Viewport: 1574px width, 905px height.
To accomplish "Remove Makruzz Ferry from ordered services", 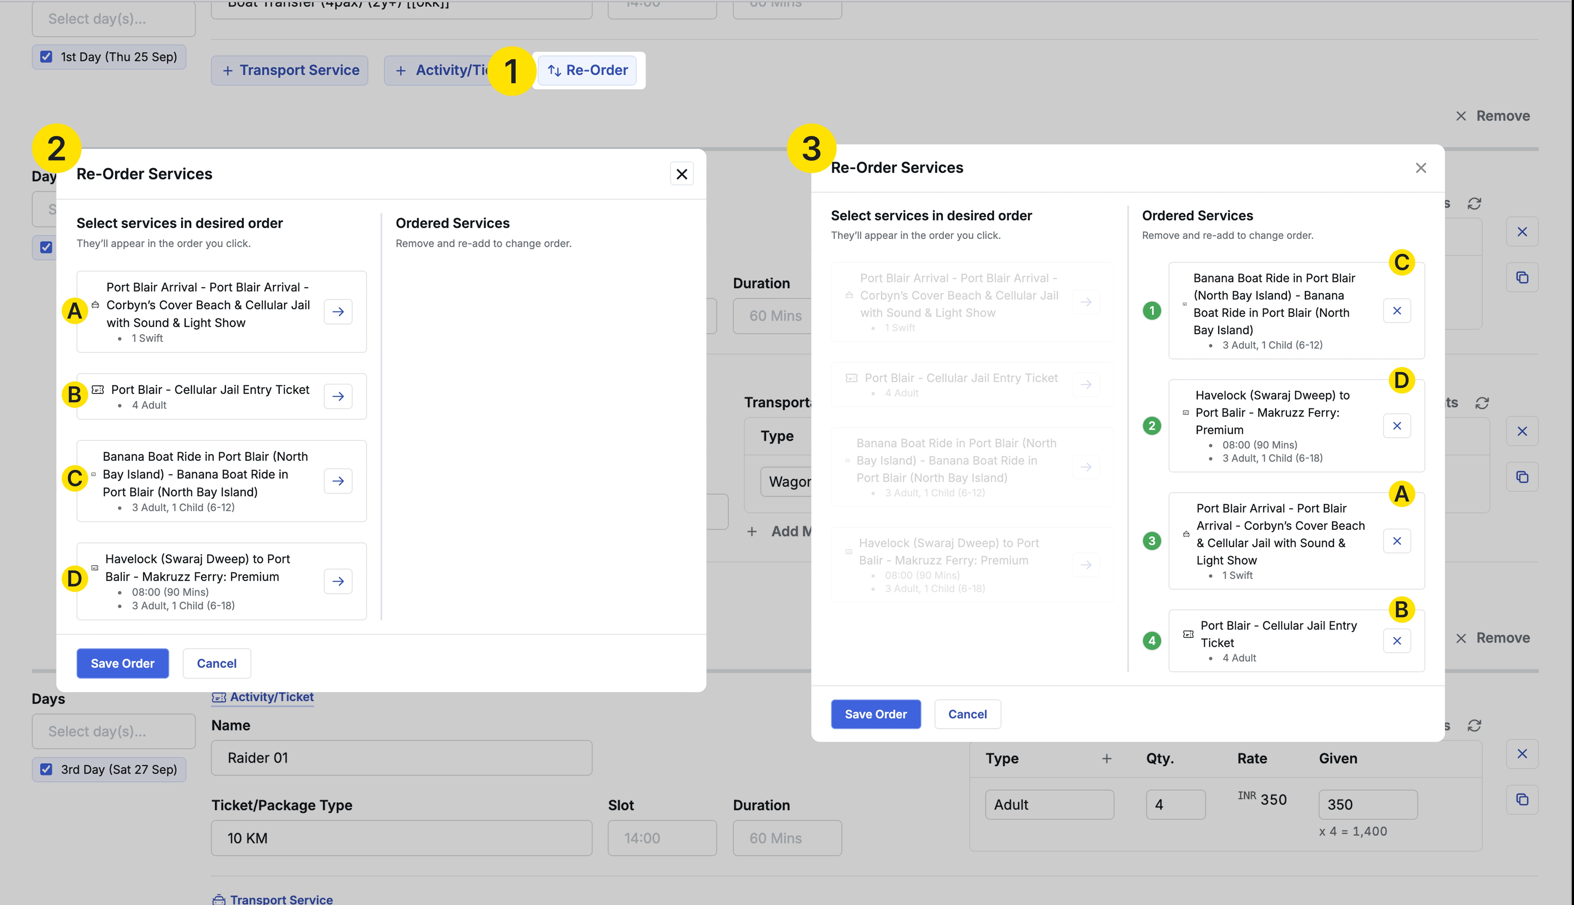I will coord(1396,426).
